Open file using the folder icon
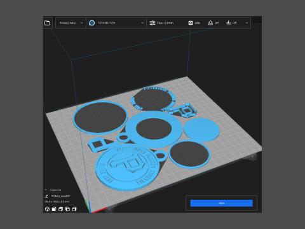 coord(47,23)
